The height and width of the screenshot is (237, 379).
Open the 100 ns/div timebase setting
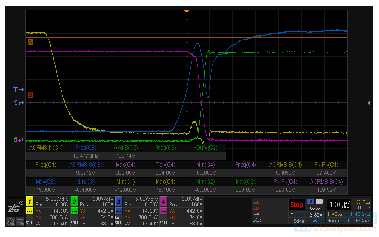(339, 205)
